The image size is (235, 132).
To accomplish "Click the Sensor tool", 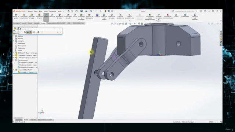I will [75, 16].
